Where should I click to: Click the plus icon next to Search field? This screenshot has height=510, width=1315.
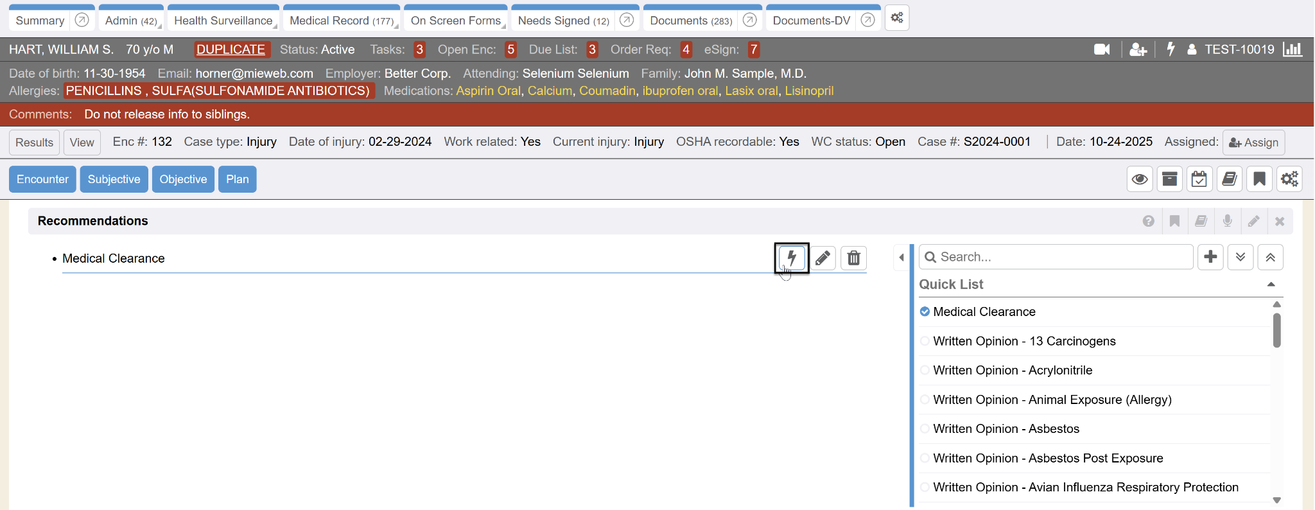(1210, 257)
